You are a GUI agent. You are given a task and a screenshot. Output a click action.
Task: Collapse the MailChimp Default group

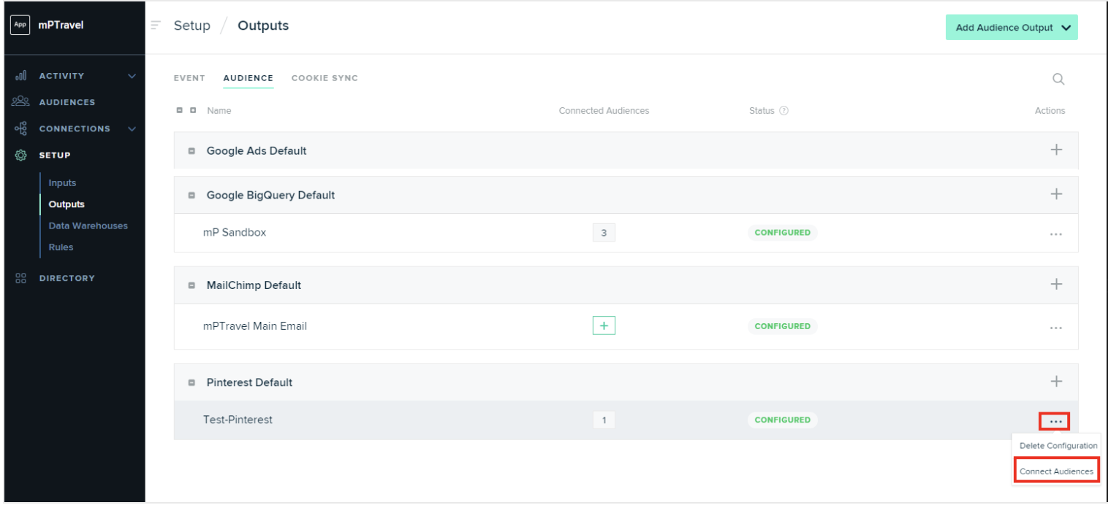(x=192, y=285)
